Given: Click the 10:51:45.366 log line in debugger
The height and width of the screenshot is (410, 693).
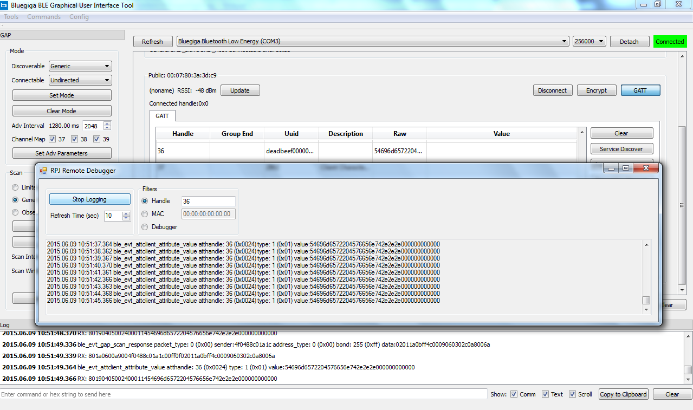Looking at the screenshot, I should [x=244, y=301].
